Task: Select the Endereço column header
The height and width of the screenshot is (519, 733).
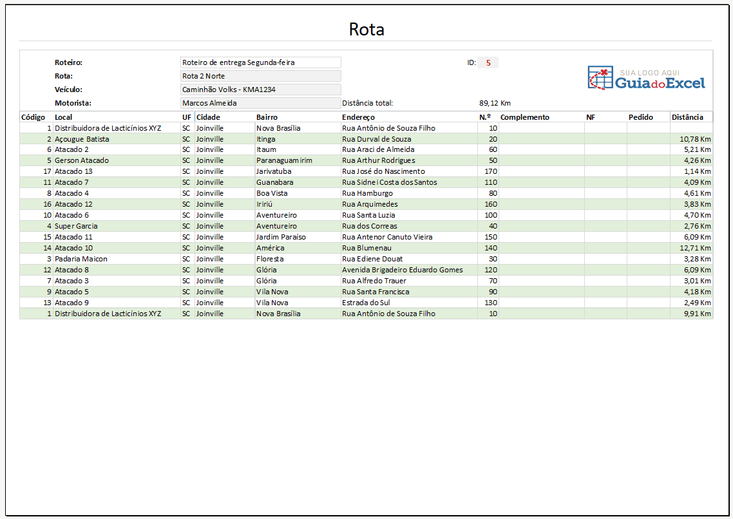Action: click(x=358, y=117)
